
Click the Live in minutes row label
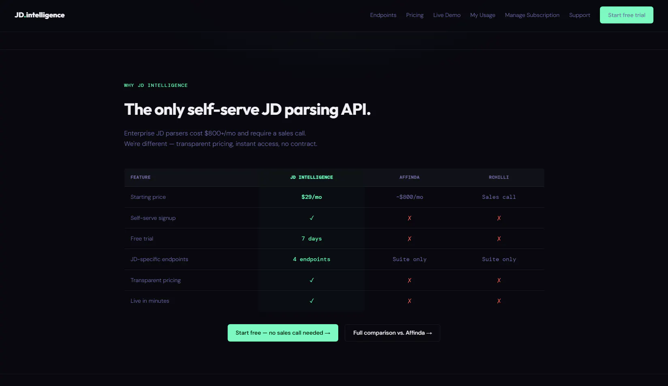pos(150,301)
